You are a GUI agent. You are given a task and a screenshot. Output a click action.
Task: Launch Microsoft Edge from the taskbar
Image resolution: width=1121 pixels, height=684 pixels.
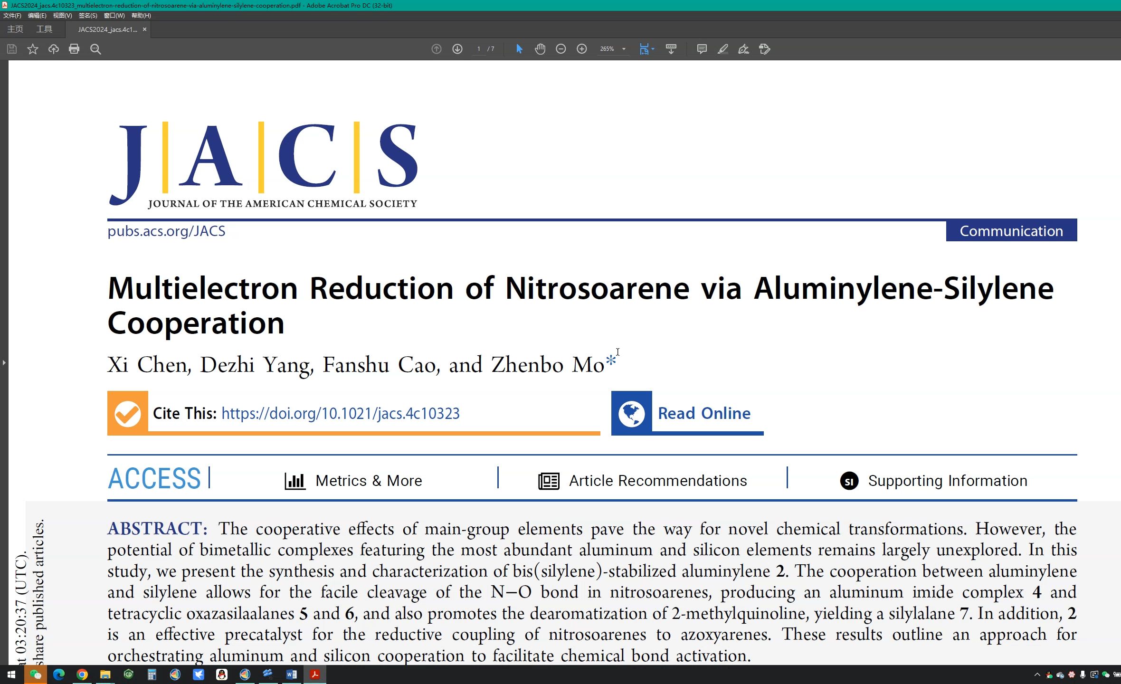coord(59,674)
